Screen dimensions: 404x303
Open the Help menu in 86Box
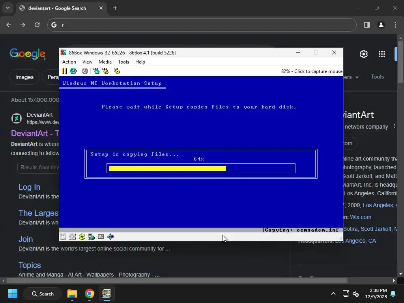[140, 62]
